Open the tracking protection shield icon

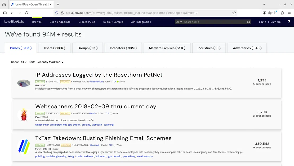pos(57,13)
